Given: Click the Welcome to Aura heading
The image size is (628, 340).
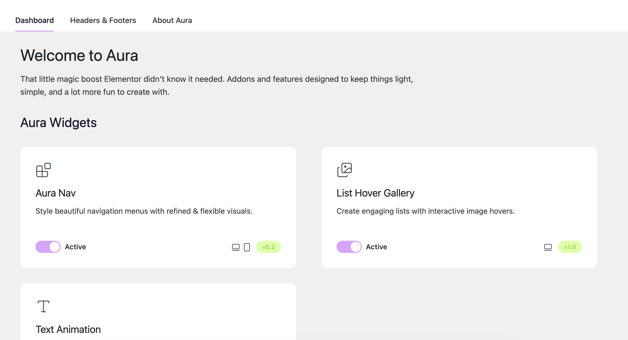Looking at the screenshot, I should 79,55.
